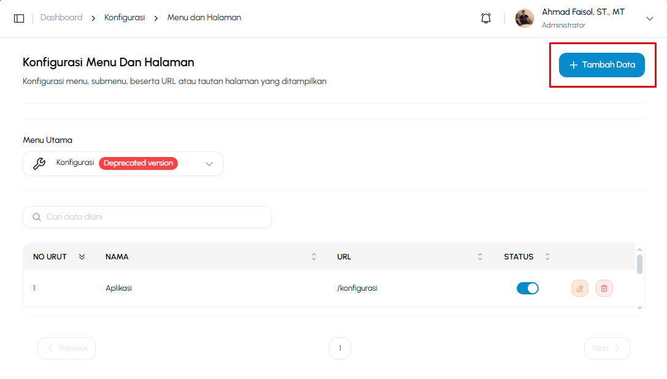Click the Deprecated version badge
667x379 pixels.
(138, 163)
